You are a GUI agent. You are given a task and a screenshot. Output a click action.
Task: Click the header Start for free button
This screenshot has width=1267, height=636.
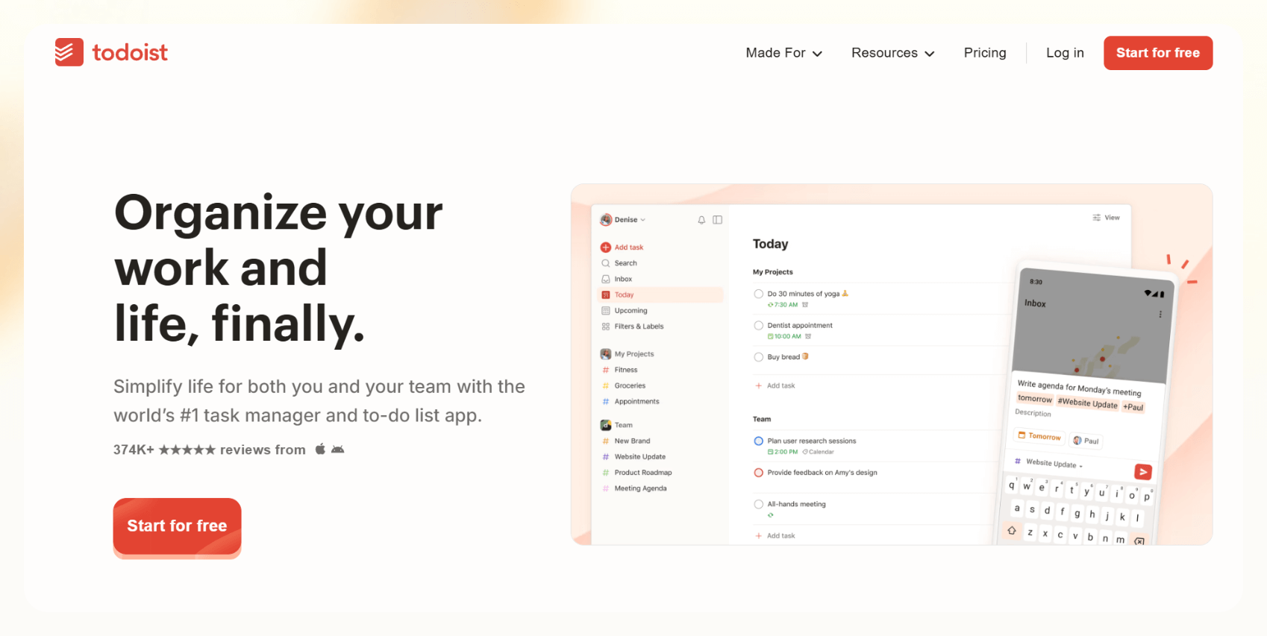click(1158, 53)
